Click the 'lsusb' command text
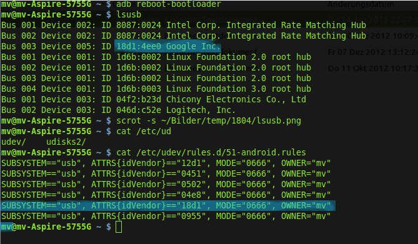418x244 pixels. (129, 14)
